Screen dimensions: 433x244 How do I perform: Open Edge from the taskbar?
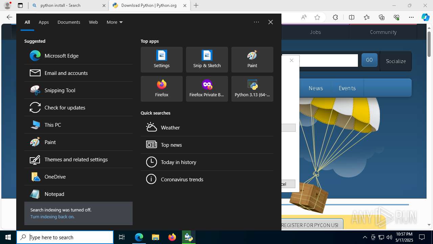click(x=139, y=237)
